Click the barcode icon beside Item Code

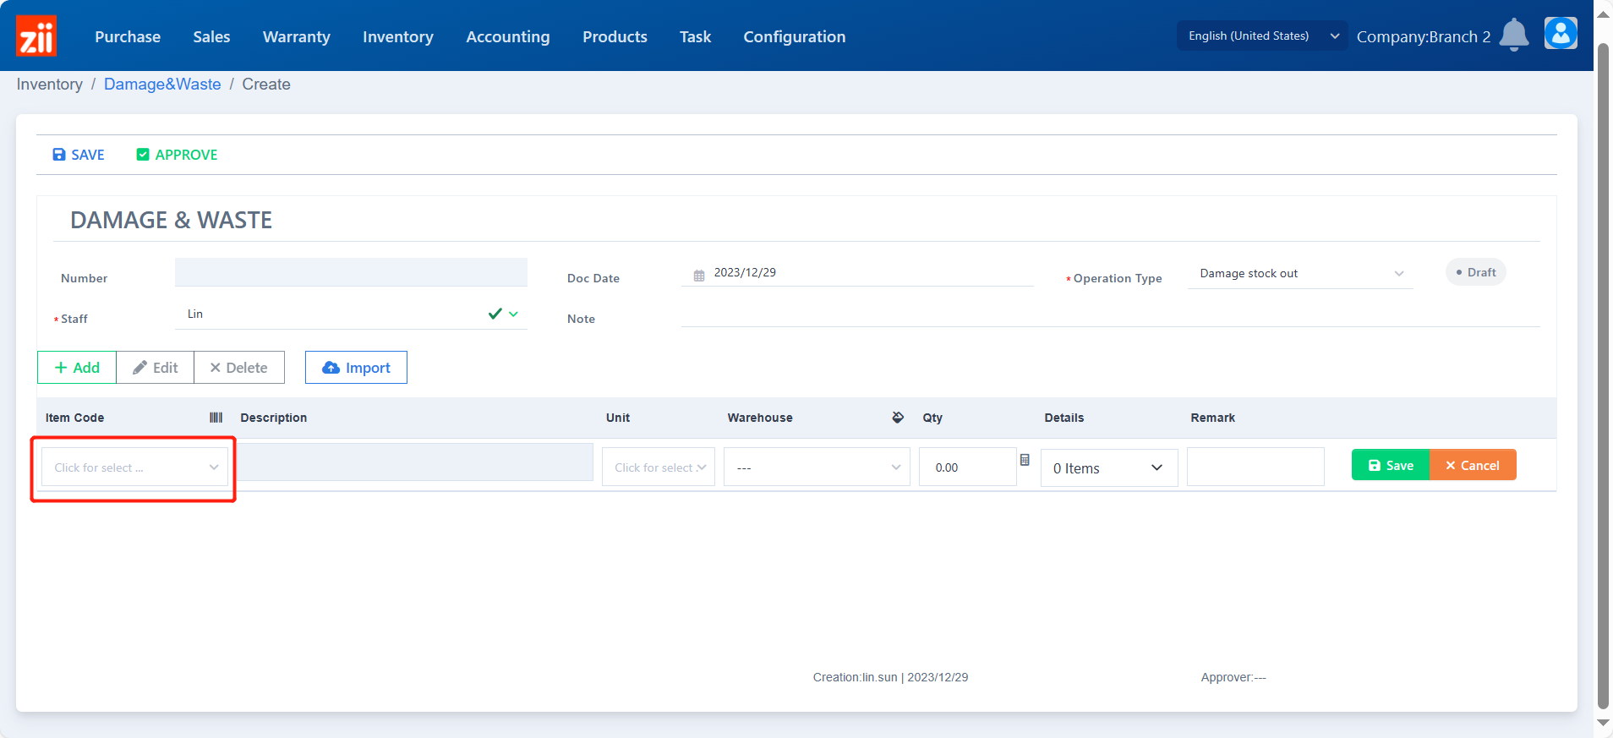coord(216,418)
